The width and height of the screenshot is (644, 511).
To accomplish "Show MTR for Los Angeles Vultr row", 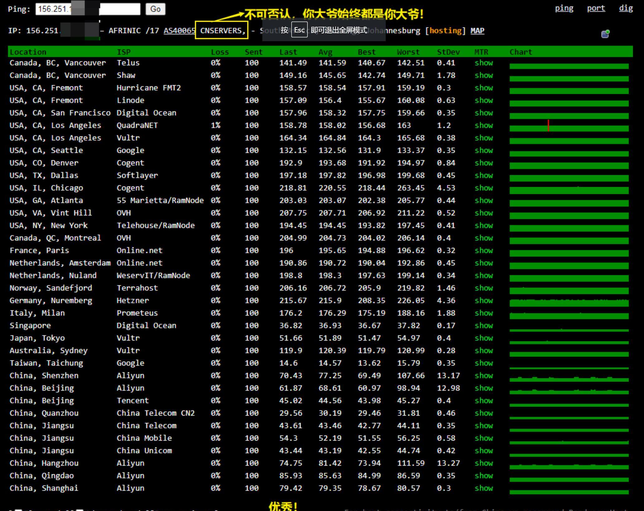I will point(484,137).
